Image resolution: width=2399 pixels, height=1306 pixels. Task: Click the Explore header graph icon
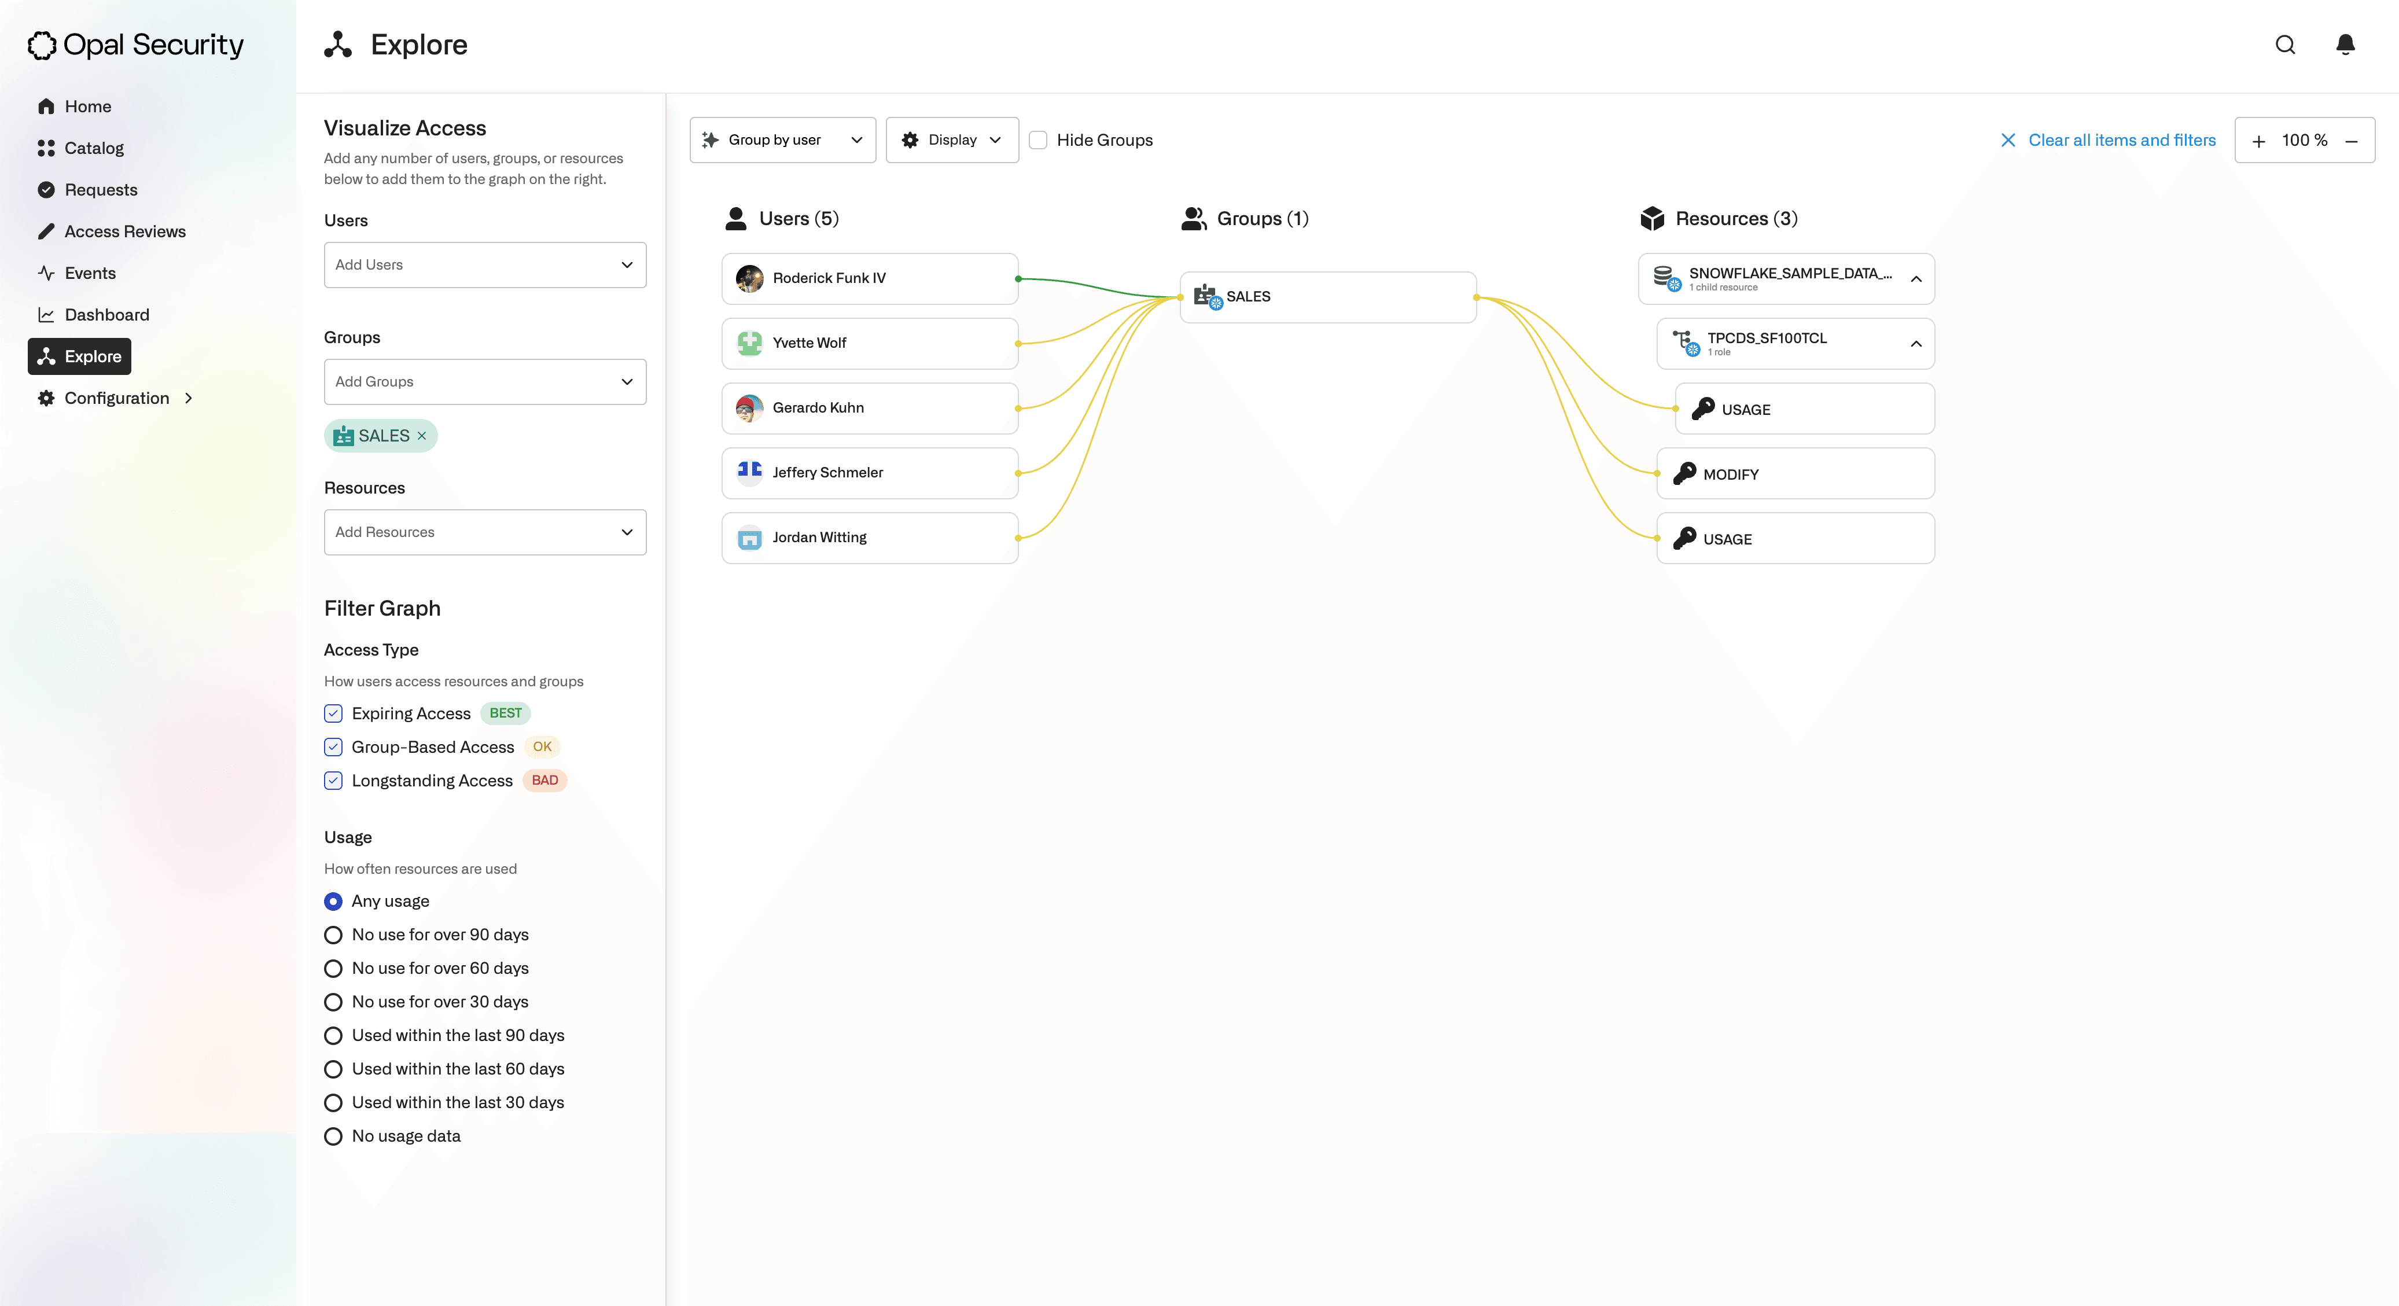(338, 45)
